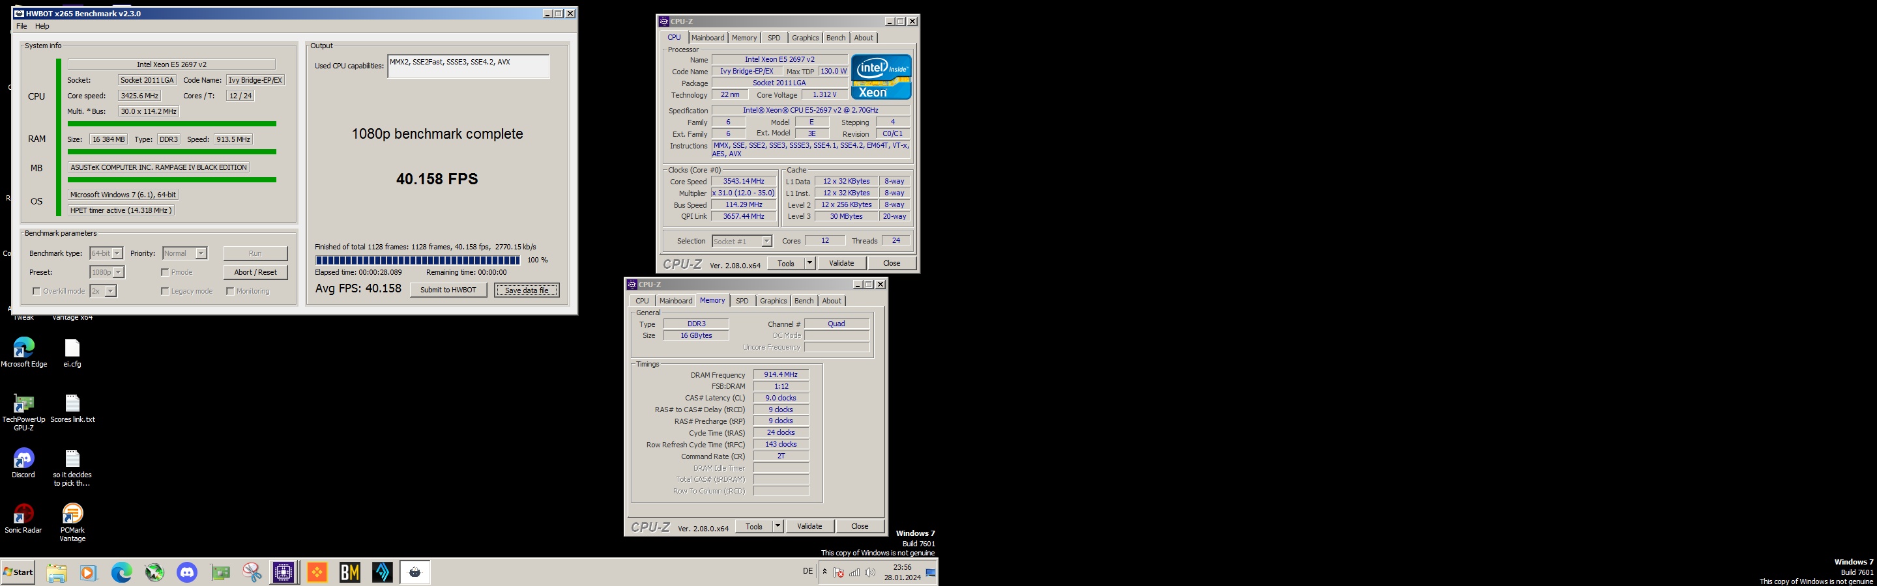Open ei.cfg file on desktop
Image resolution: width=1877 pixels, height=586 pixels.
72,352
